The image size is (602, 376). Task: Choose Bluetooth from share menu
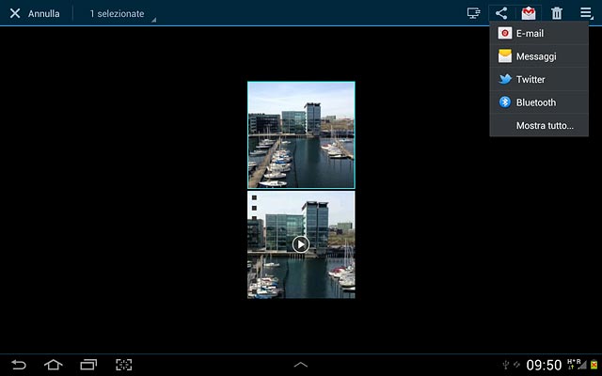click(539, 102)
